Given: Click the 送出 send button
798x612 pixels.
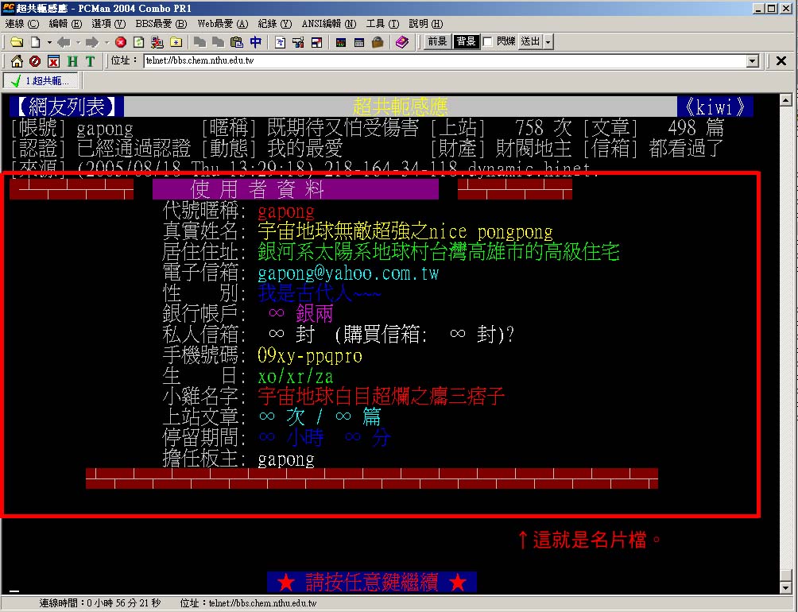Looking at the screenshot, I should [x=530, y=42].
